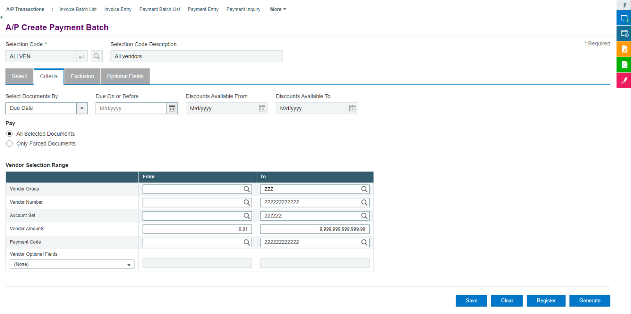Image resolution: width=631 pixels, height=314 pixels.
Task: Open the Open Windows panel in sidebar
Action: point(624,18)
